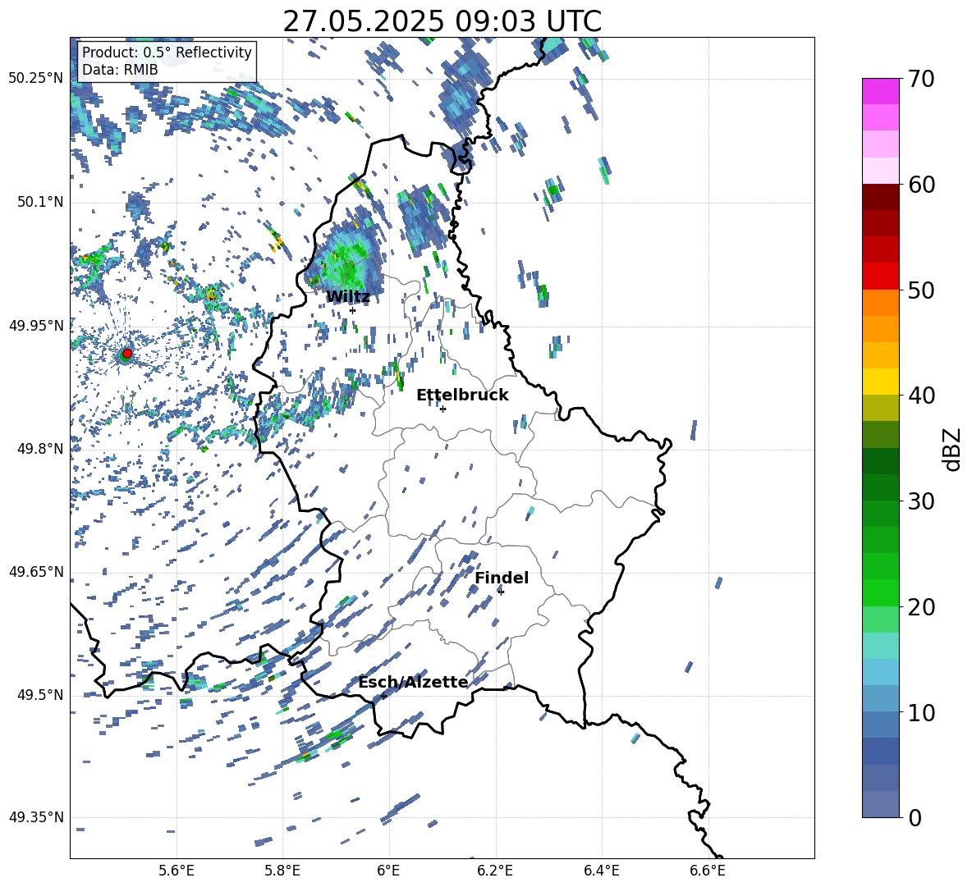This screenshot has height=887, width=972.
Task: Click the 6.2°E longitude label
Action: 495,871
